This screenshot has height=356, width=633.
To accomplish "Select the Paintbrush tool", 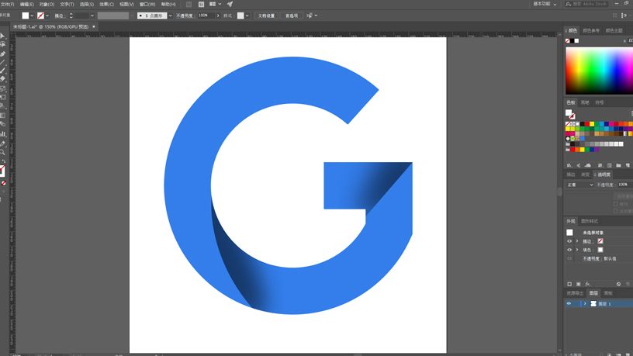I will (2, 71).
